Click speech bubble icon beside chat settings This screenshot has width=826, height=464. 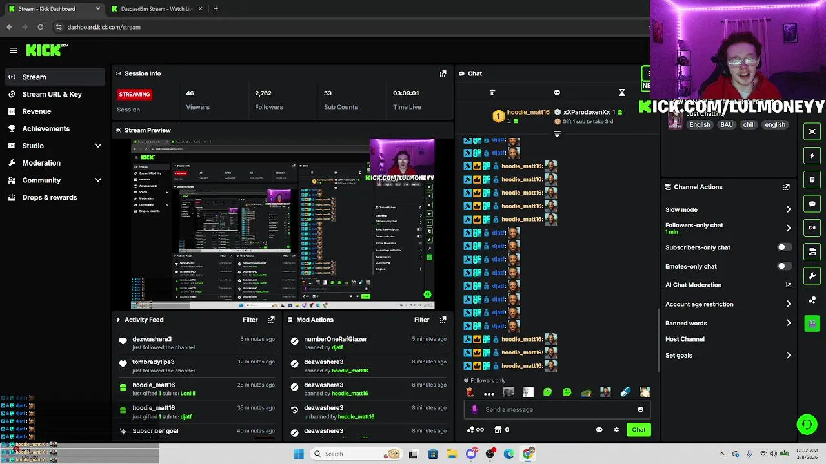coord(599,430)
